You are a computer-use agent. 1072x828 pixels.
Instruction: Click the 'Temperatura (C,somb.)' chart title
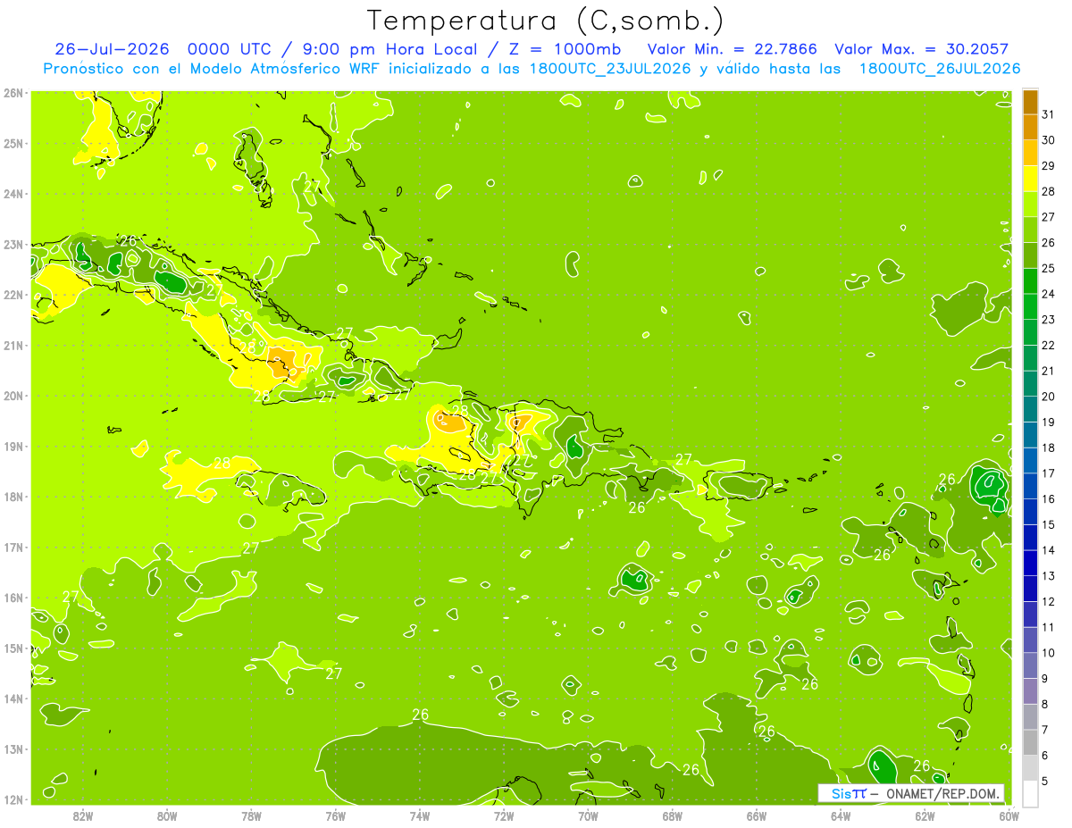tap(546, 21)
